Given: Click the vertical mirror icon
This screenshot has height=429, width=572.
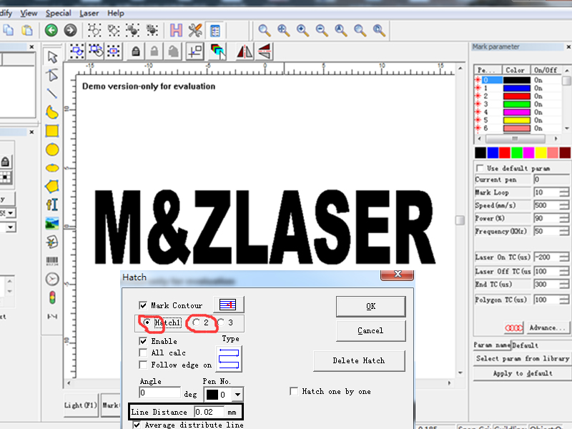Looking at the screenshot, I should pos(265,51).
